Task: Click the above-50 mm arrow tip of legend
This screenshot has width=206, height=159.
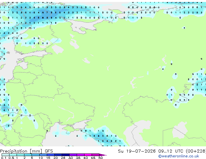Action: (x=103, y=155)
